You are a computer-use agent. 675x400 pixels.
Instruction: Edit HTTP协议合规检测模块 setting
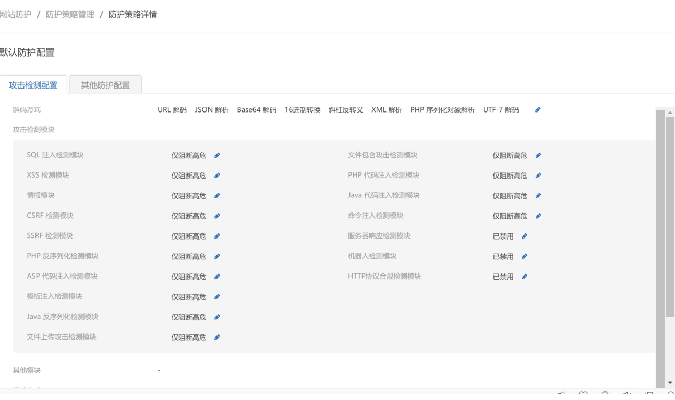[524, 277]
